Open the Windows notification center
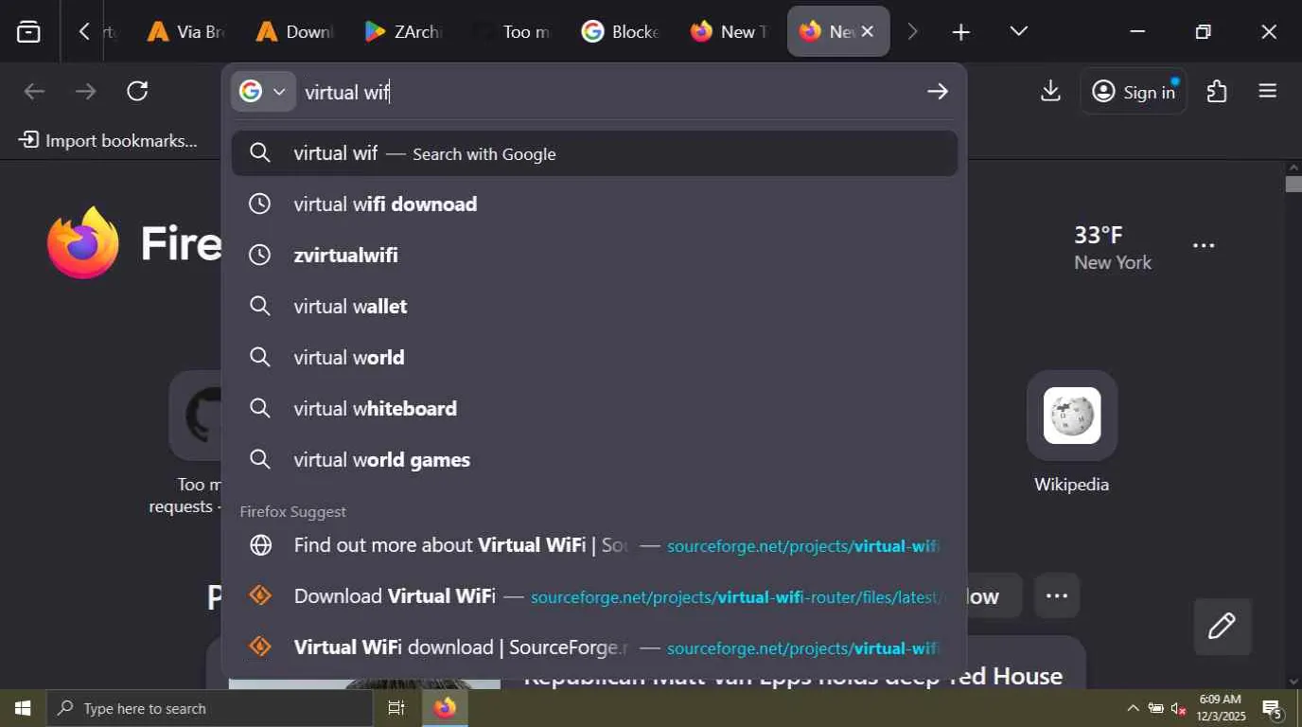1302x727 pixels. pyautogui.click(x=1273, y=708)
